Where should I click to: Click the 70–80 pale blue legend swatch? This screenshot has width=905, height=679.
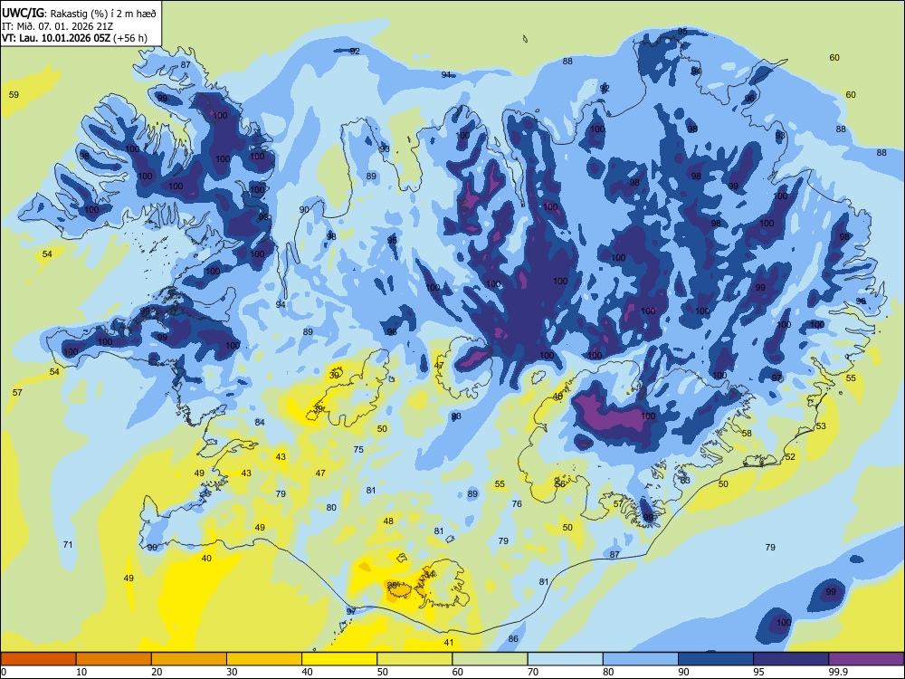pyautogui.click(x=566, y=659)
